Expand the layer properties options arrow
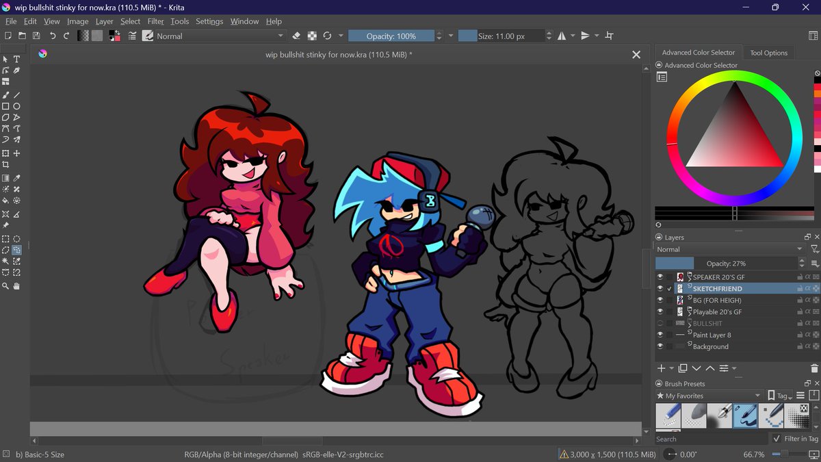 click(735, 369)
